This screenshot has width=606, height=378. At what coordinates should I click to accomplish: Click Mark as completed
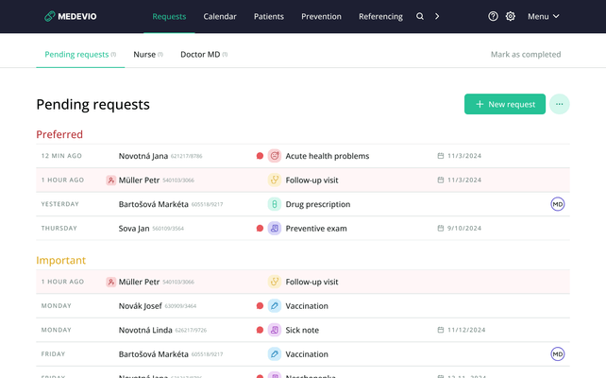click(x=526, y=55)
